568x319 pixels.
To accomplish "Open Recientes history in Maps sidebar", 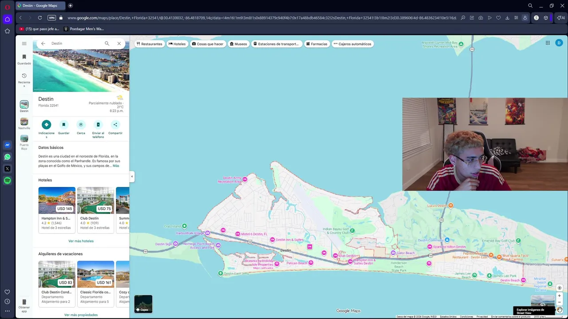I will tap(24, 80).
